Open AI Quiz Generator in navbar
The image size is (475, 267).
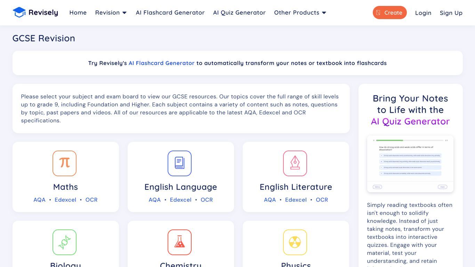coord(239,13)
